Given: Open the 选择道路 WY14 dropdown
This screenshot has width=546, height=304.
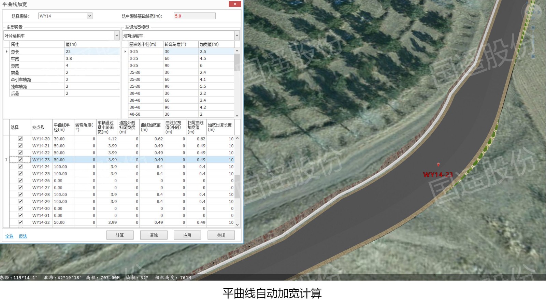Looking at the screenshot, I should click(x=89, y=16).
